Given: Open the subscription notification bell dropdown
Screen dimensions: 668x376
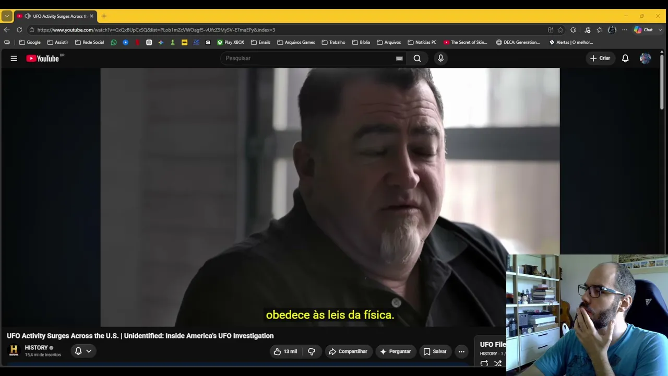Looking at the screenshot, I should 83,351.
